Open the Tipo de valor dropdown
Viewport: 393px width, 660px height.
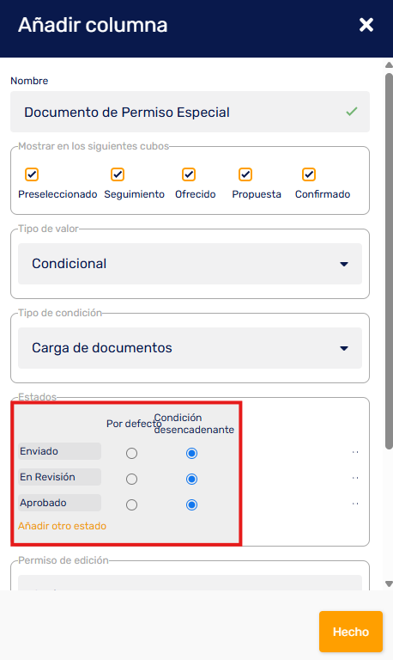[190, 264]
